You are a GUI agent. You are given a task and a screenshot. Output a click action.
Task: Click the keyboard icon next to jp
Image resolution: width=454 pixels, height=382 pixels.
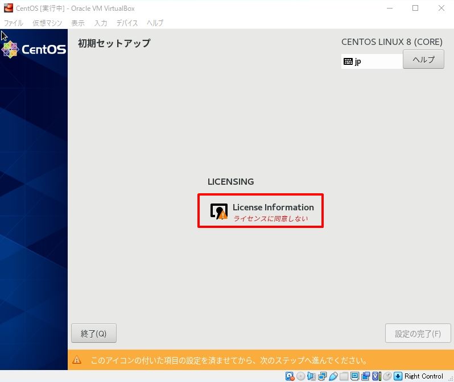pos(348,61)
